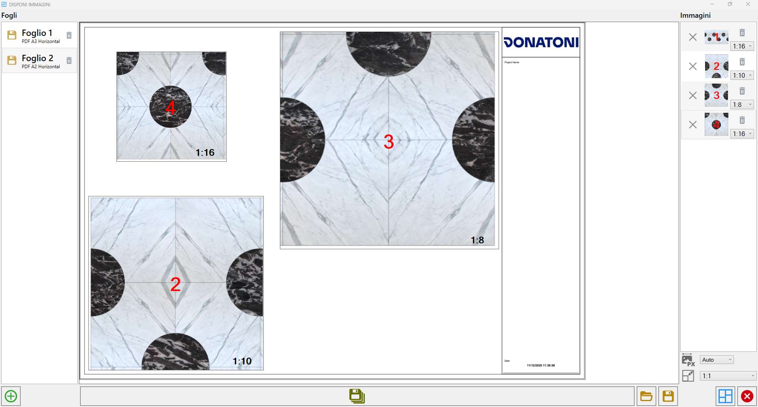The height and width of the screenshot is (407, 758).
Task: Click the scale ratio icon near 1:1
Action: [688, 376]
